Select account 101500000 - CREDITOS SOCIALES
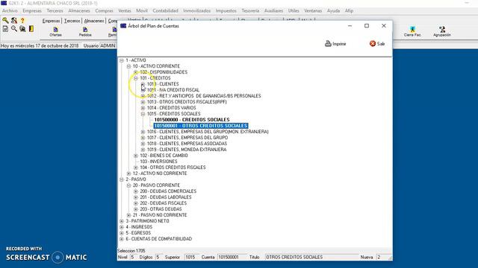The height and width of the screenshot is (268, 478). point(192,120)
